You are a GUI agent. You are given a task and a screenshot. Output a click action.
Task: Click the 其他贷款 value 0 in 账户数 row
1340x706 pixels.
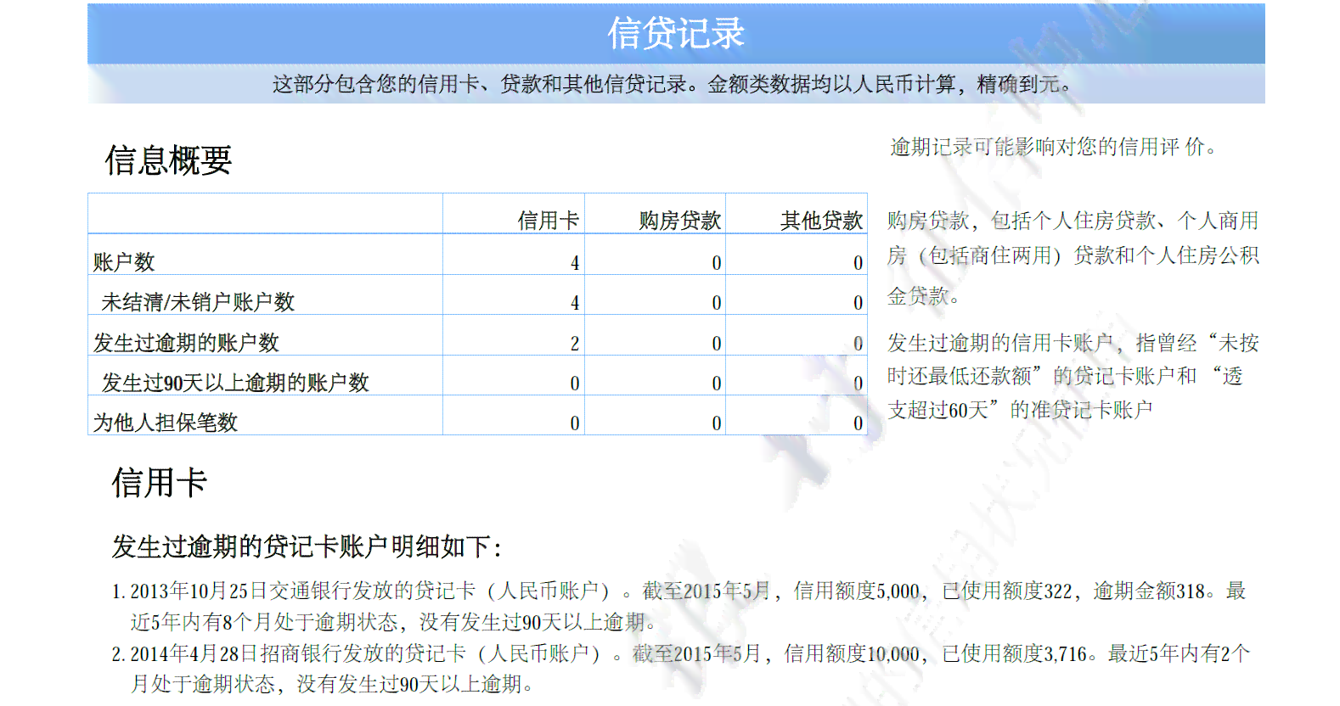tap(858, 263)
